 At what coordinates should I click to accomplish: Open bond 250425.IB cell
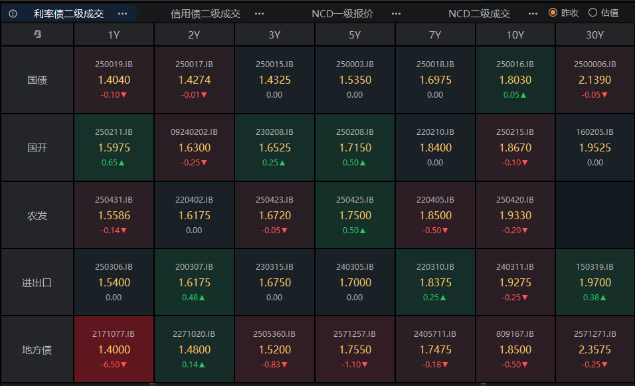coord(355,215)
